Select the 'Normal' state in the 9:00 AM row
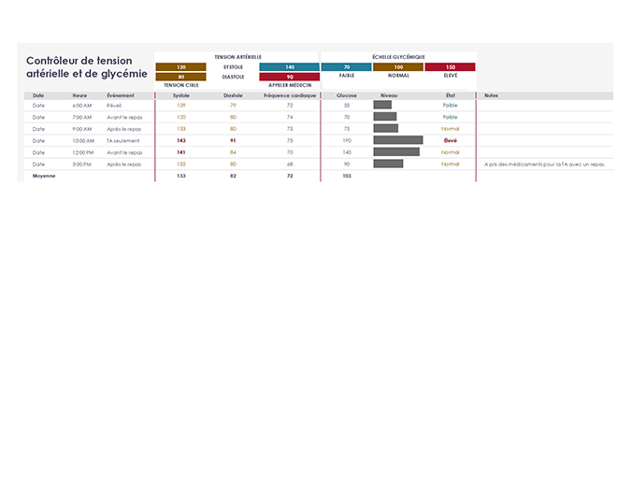The width and height of the screenshot is (631, 486). click(450, 129)
